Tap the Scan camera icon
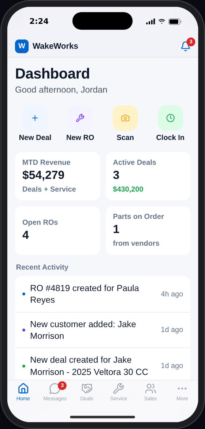Screen dimensions: 205x429 click(x=125, y=118)
